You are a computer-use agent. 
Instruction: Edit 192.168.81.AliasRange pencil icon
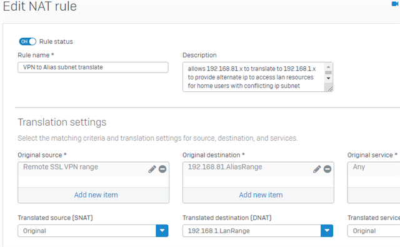(317, 169)
